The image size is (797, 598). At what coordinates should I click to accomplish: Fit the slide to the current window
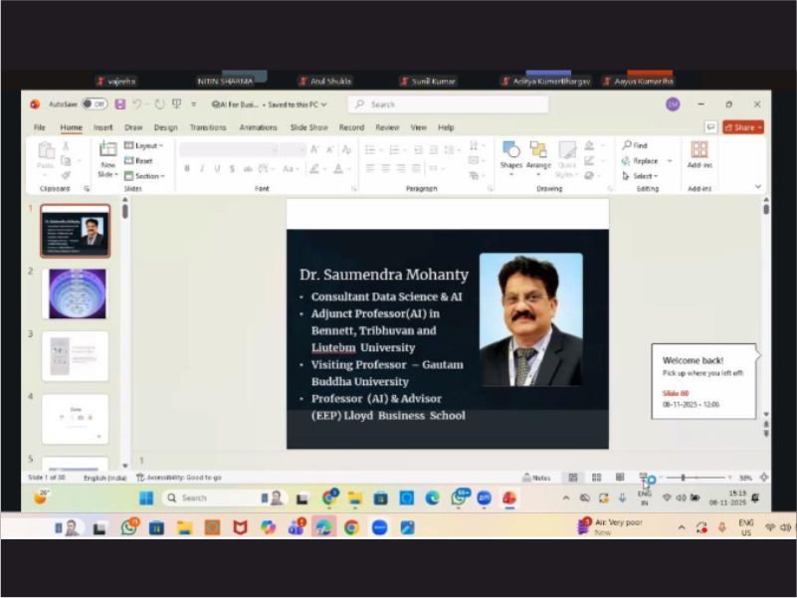click(x=763, y=478)
